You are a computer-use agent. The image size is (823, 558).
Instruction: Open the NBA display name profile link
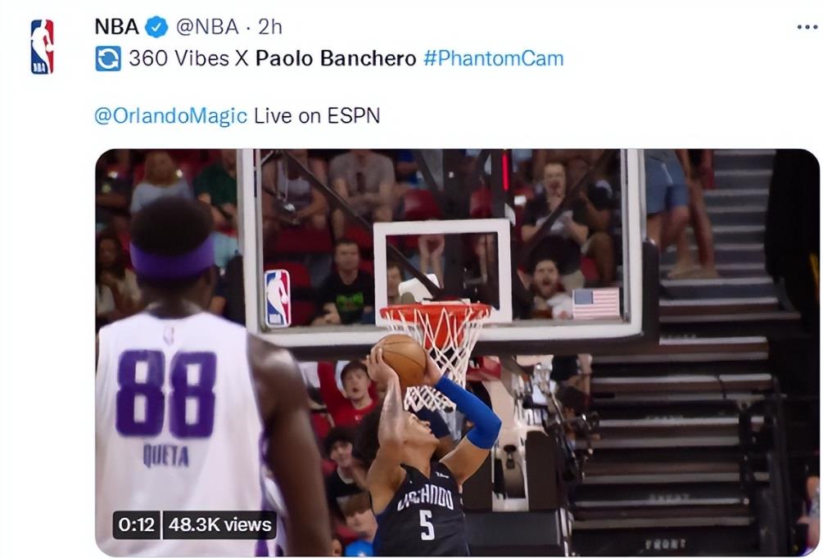(116, 27)
